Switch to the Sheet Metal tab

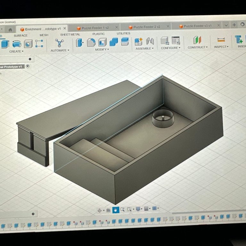click(70, 35)
